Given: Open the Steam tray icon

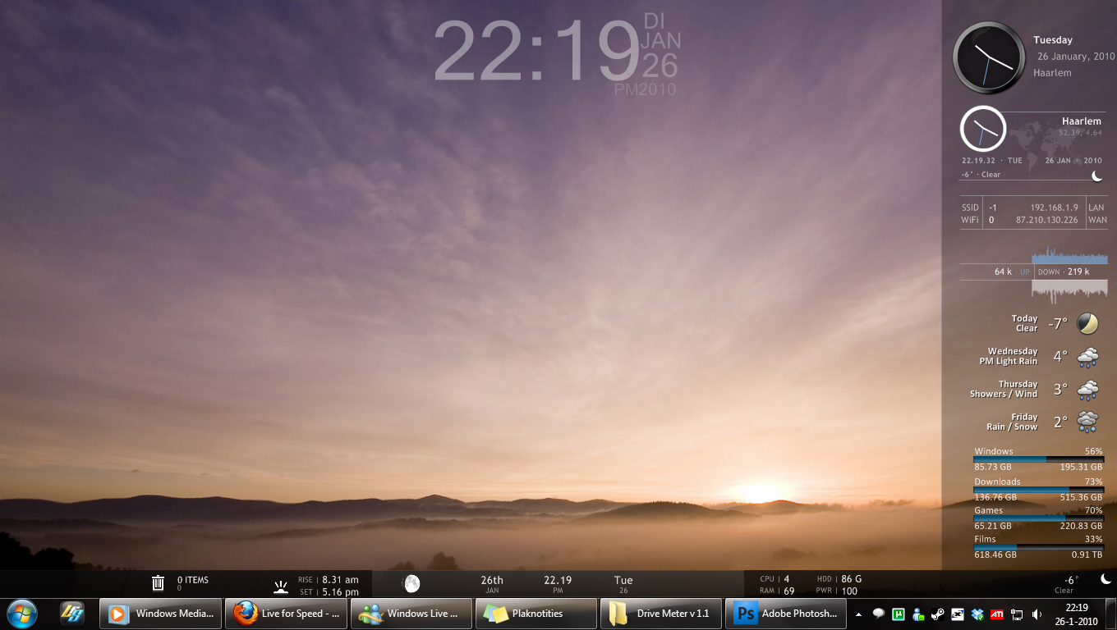Looking at the screenshot, I should 937,614.
